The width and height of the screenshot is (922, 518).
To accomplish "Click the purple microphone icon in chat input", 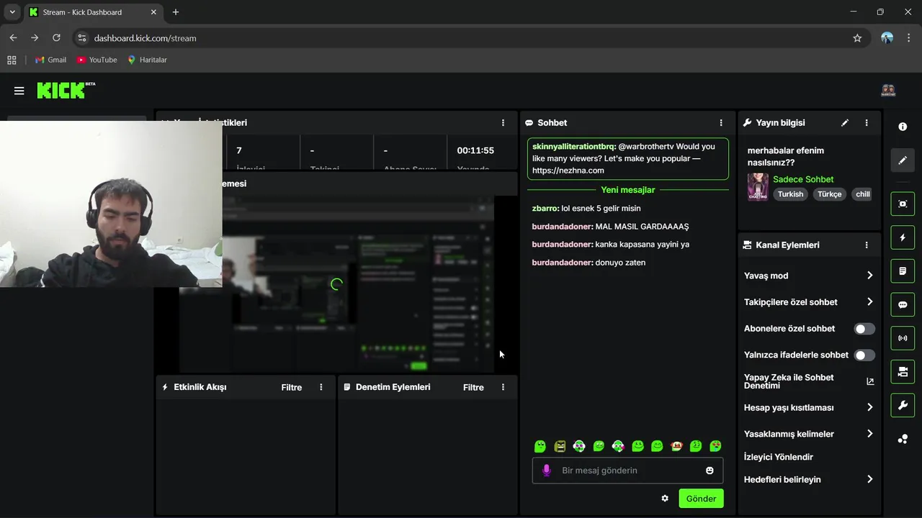I will (546, 471).
